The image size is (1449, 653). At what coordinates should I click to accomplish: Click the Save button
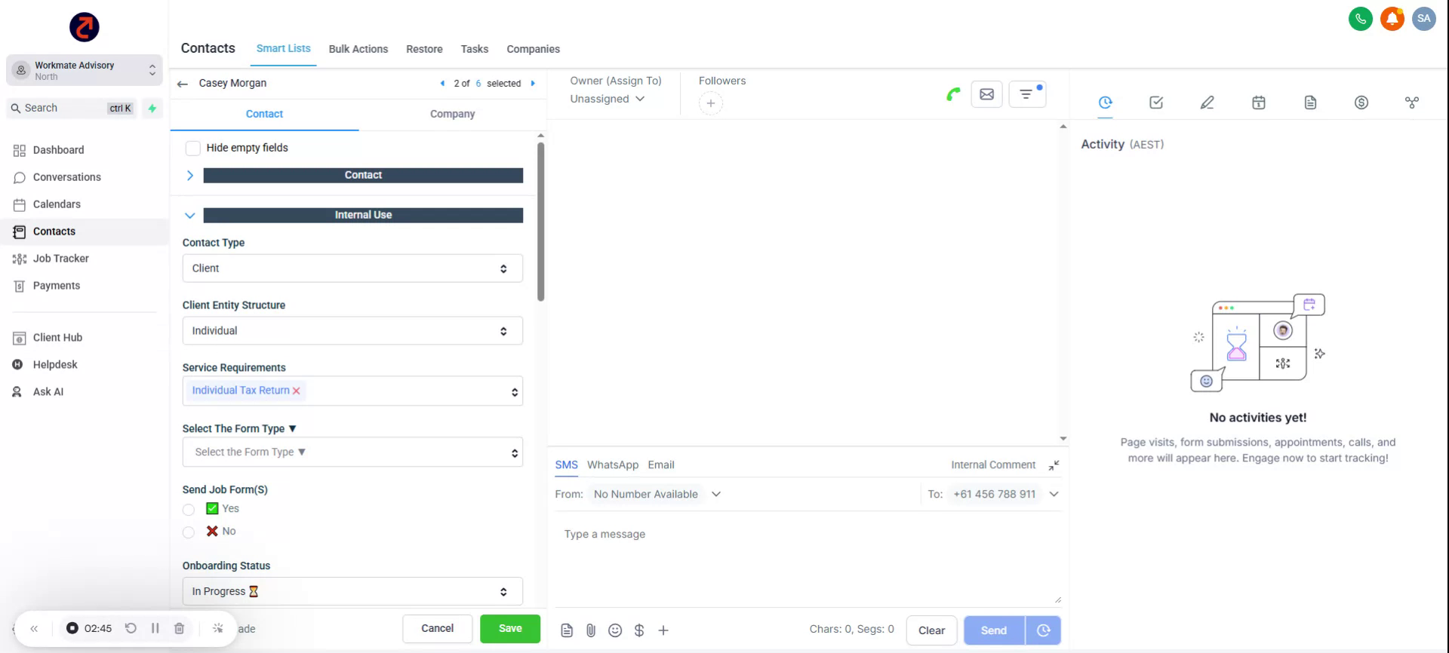click(x=510, y=629)
